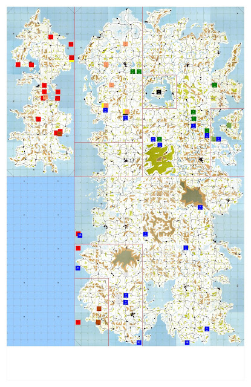The image size is (251, 387).
Task: Select the light green counter adjacent to a blue counter
Action: click(x=214, y=139)
